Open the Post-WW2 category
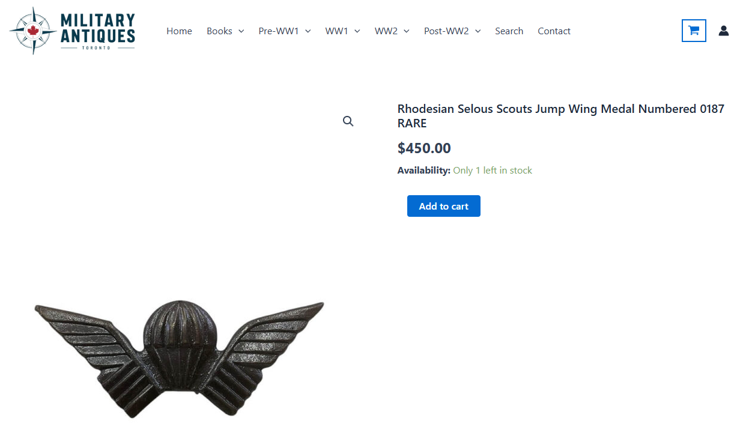743x427 pixels. (x=446, y=31)
